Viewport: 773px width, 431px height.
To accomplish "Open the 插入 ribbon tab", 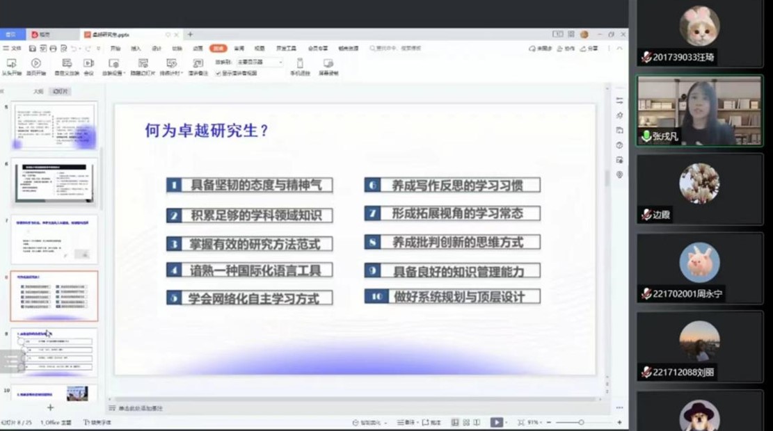I will (x=136, y=49).
